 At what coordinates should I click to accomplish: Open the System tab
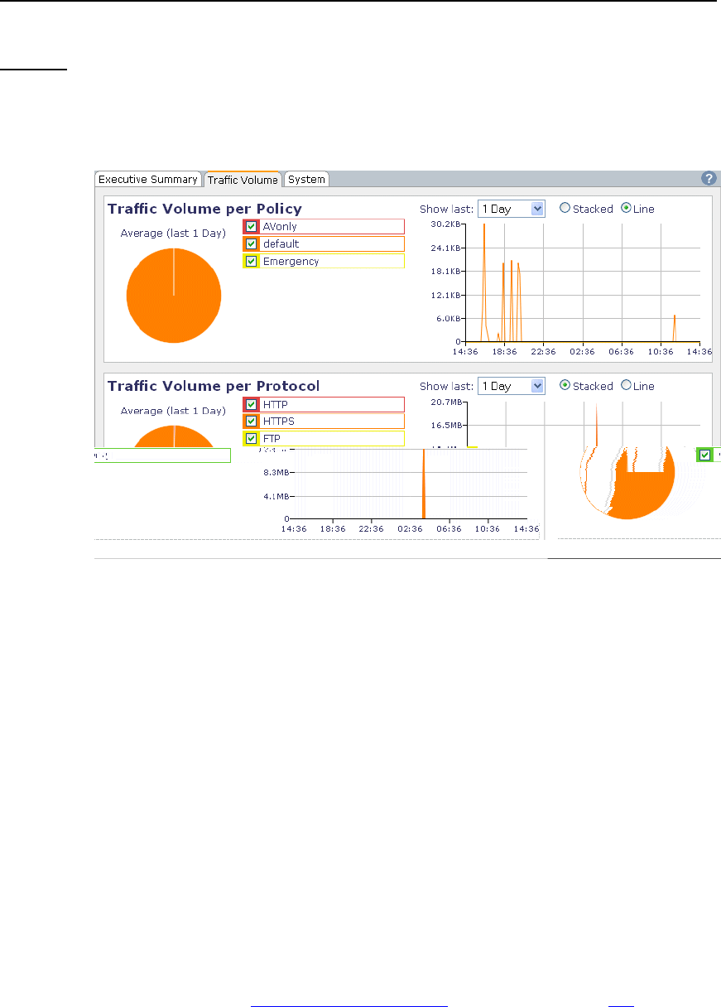tap(306, 179)
